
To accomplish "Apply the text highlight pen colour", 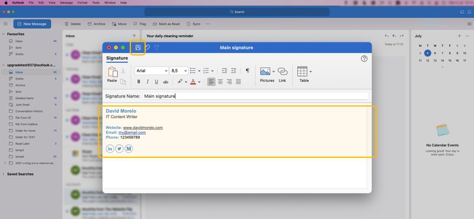I will tap(180, 81).
